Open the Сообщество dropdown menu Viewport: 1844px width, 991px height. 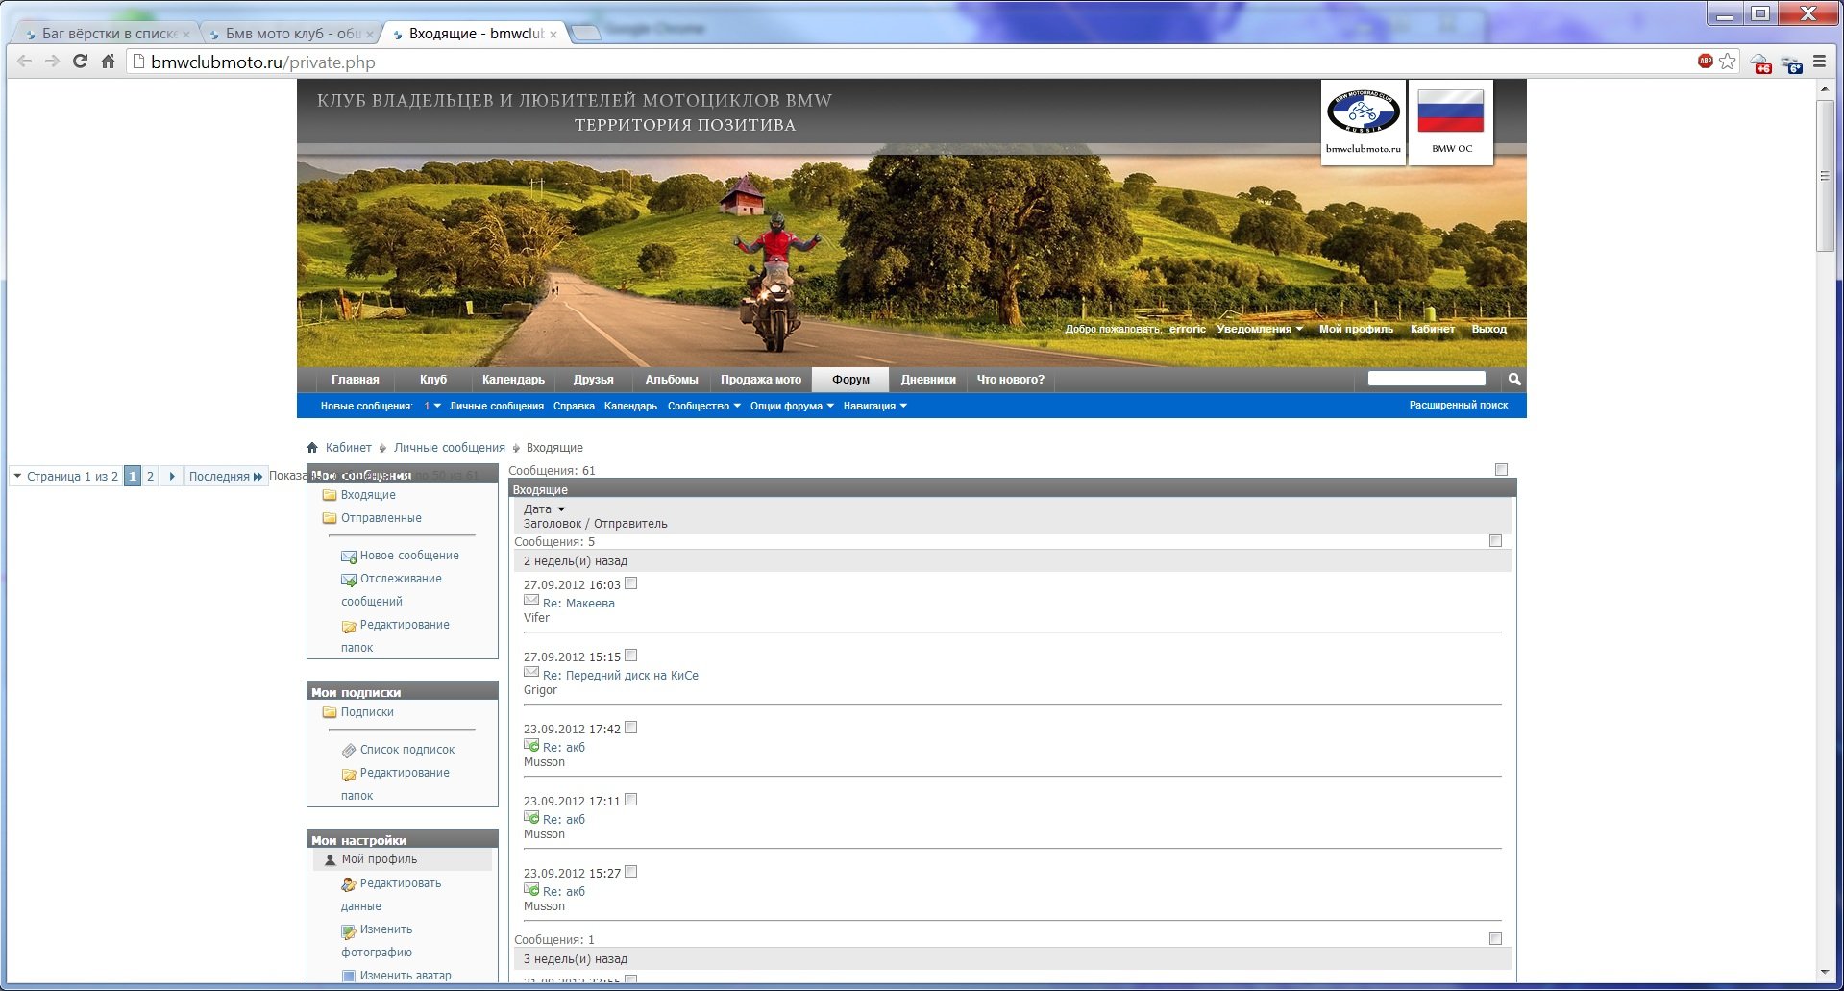click(703, 406)
